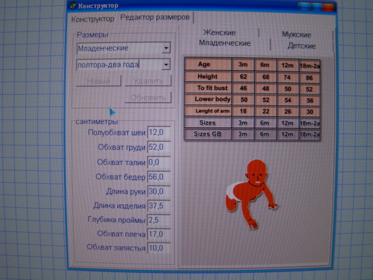Screen dimensions: 373x280
Task: Open the Женские sizes tab
Action: point(219,33)
